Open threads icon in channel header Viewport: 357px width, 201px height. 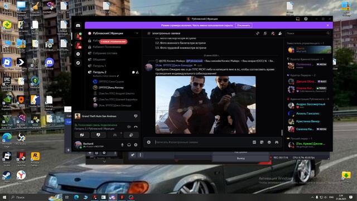(258, 33)
